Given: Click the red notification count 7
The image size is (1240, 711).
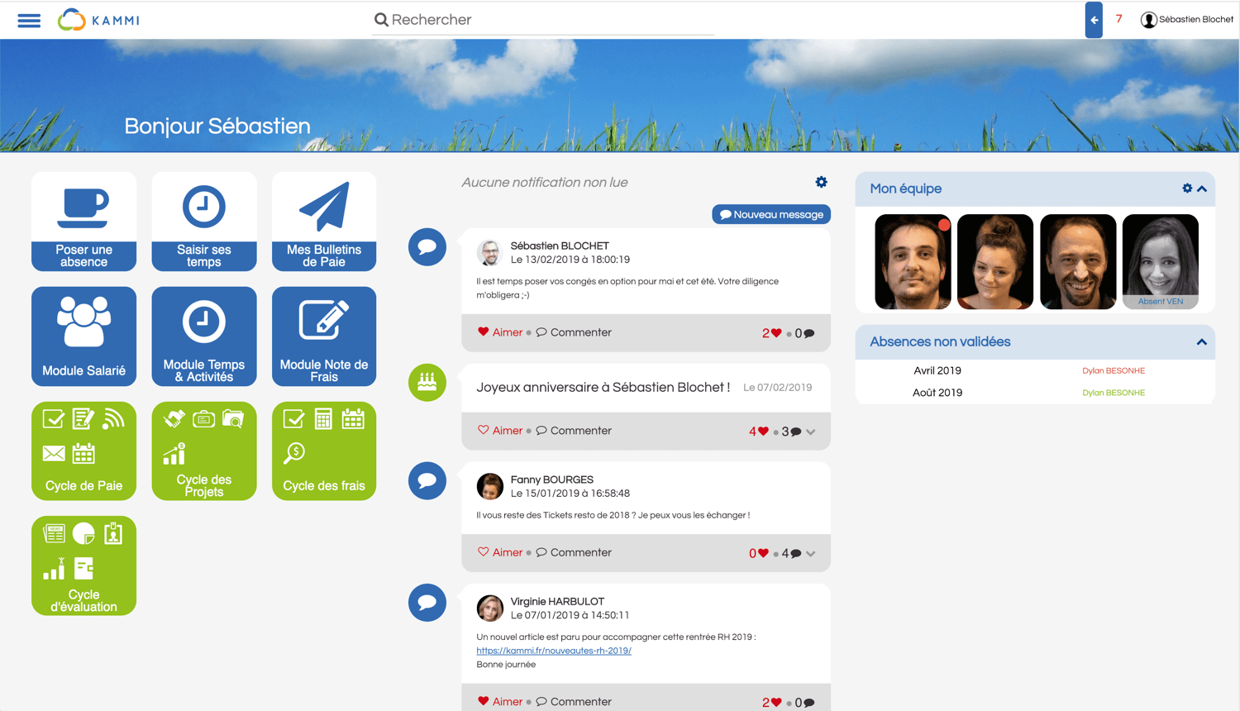Looking at the screenshot, I should 1118,19.
